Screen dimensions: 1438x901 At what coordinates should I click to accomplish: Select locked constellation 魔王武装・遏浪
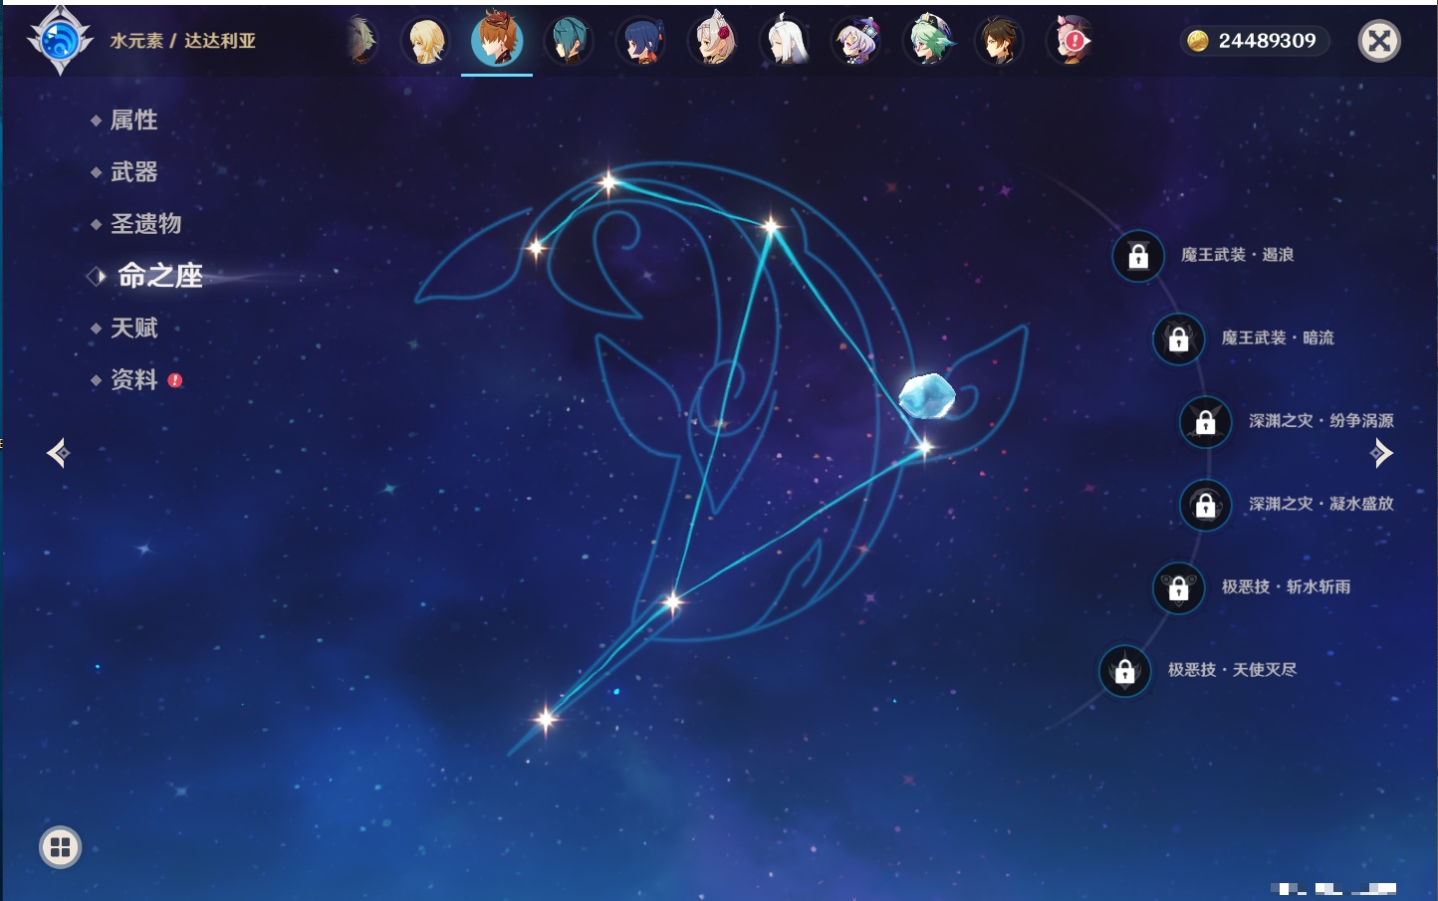[1138, 257]
